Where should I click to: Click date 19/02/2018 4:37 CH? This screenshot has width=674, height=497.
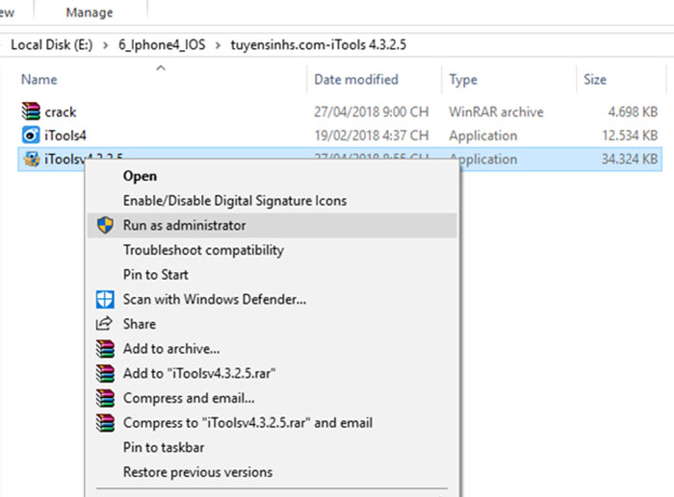click(372, 136)
